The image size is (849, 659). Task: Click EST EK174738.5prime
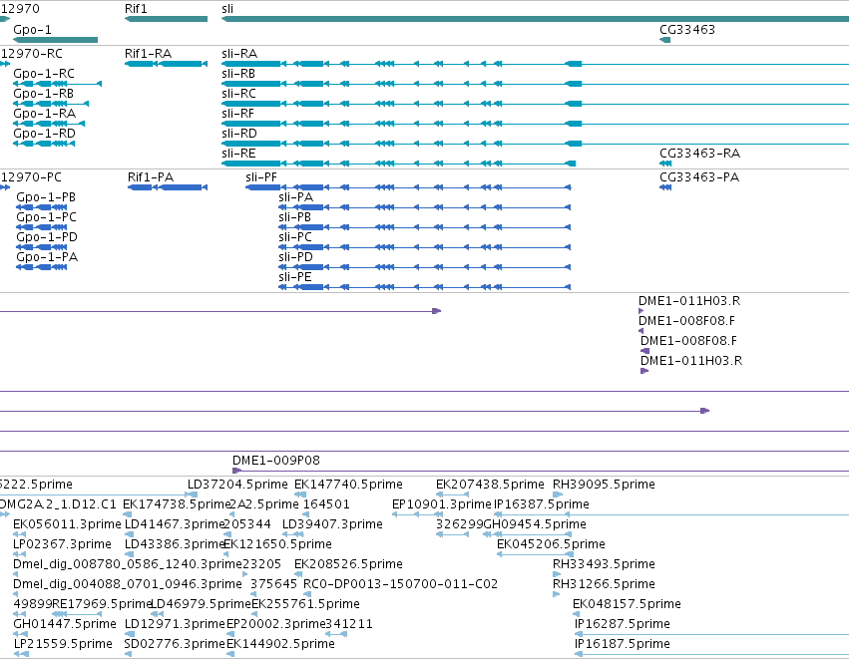click(177, 504)
